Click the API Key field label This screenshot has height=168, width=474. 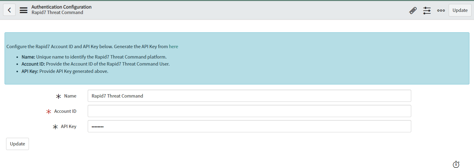coord(69,127)
